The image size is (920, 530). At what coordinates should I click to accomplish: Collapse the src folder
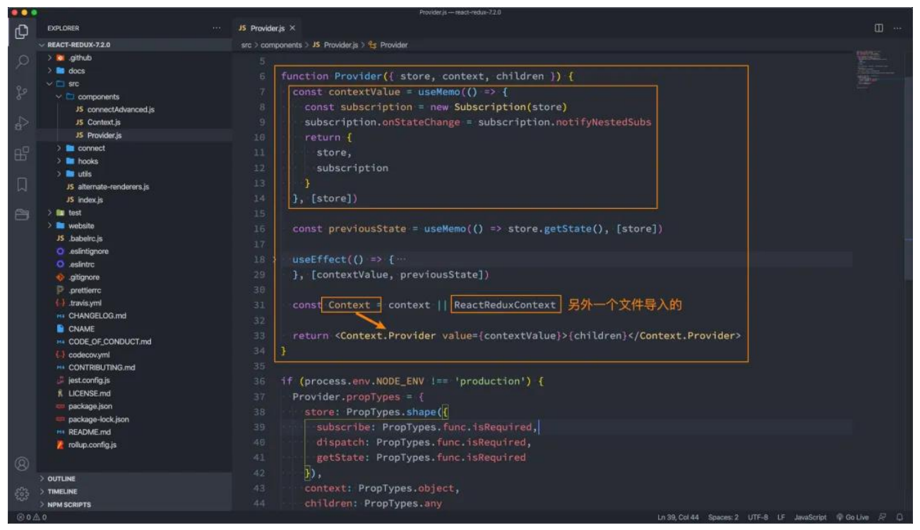(x=136, y=84)
